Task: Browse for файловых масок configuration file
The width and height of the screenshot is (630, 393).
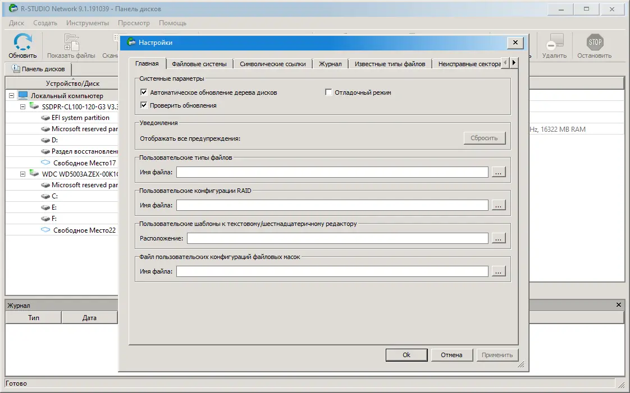Action: pyautogui.click(x=498, y=271)
